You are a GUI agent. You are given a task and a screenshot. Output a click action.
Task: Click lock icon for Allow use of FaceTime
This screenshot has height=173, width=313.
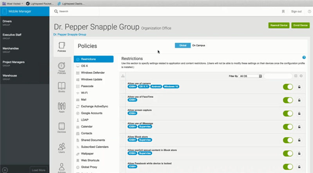[299, 100]
